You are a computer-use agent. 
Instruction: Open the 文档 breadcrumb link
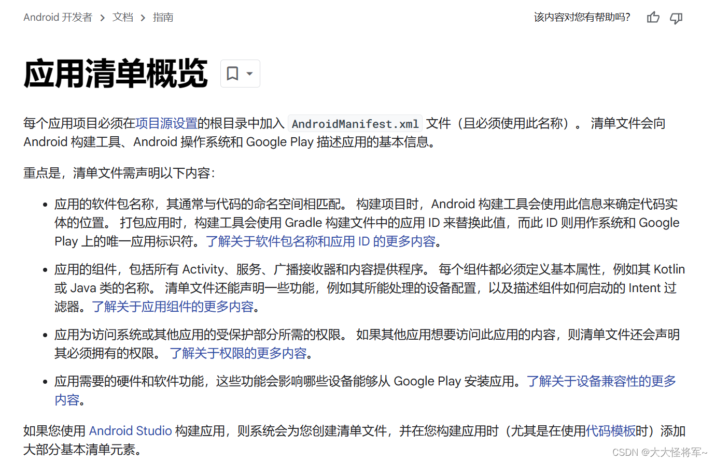pos(123,17)
